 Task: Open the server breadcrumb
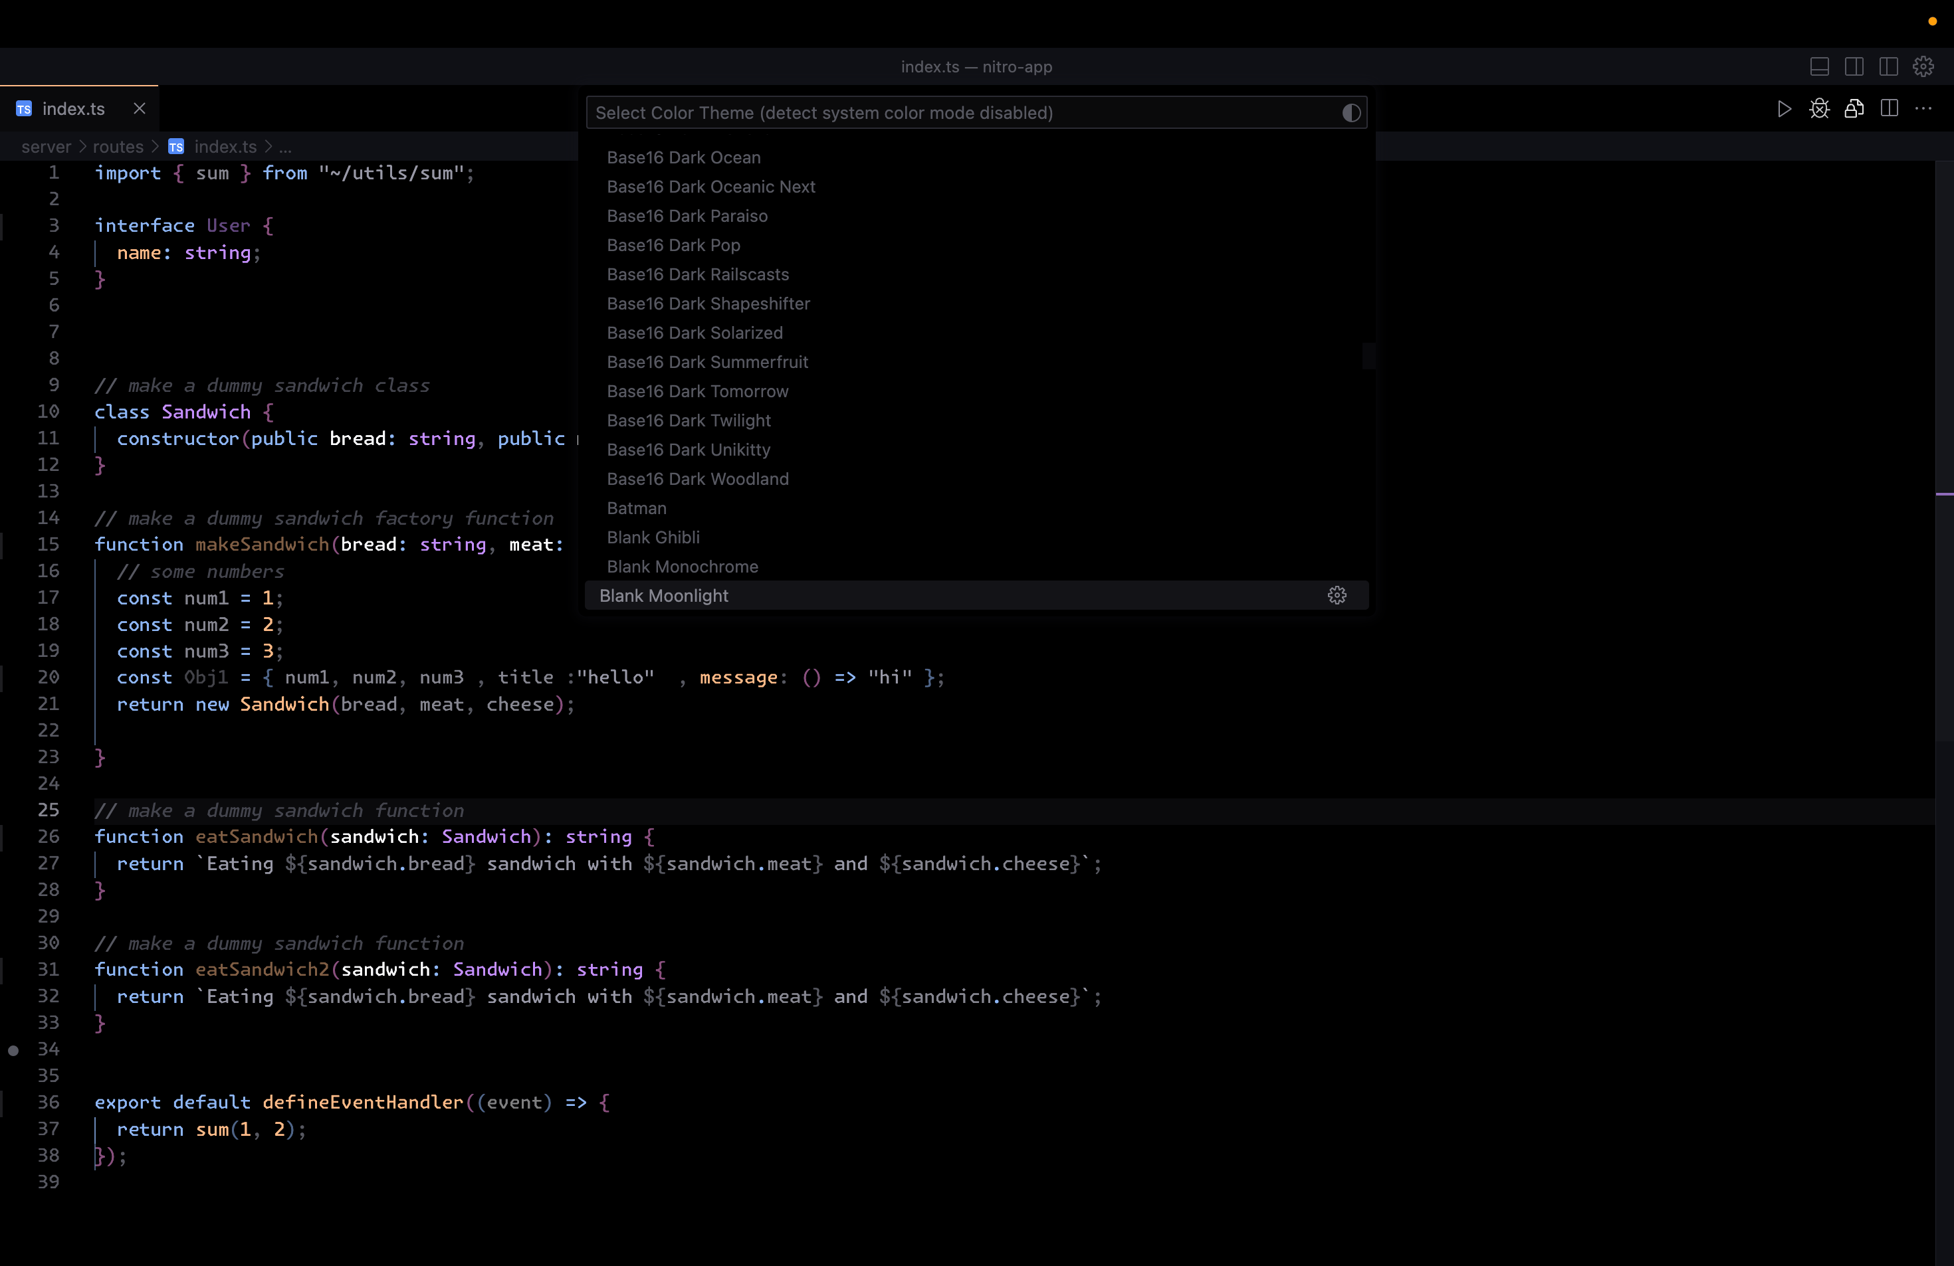pyautogui.click(x=46, y=146)
